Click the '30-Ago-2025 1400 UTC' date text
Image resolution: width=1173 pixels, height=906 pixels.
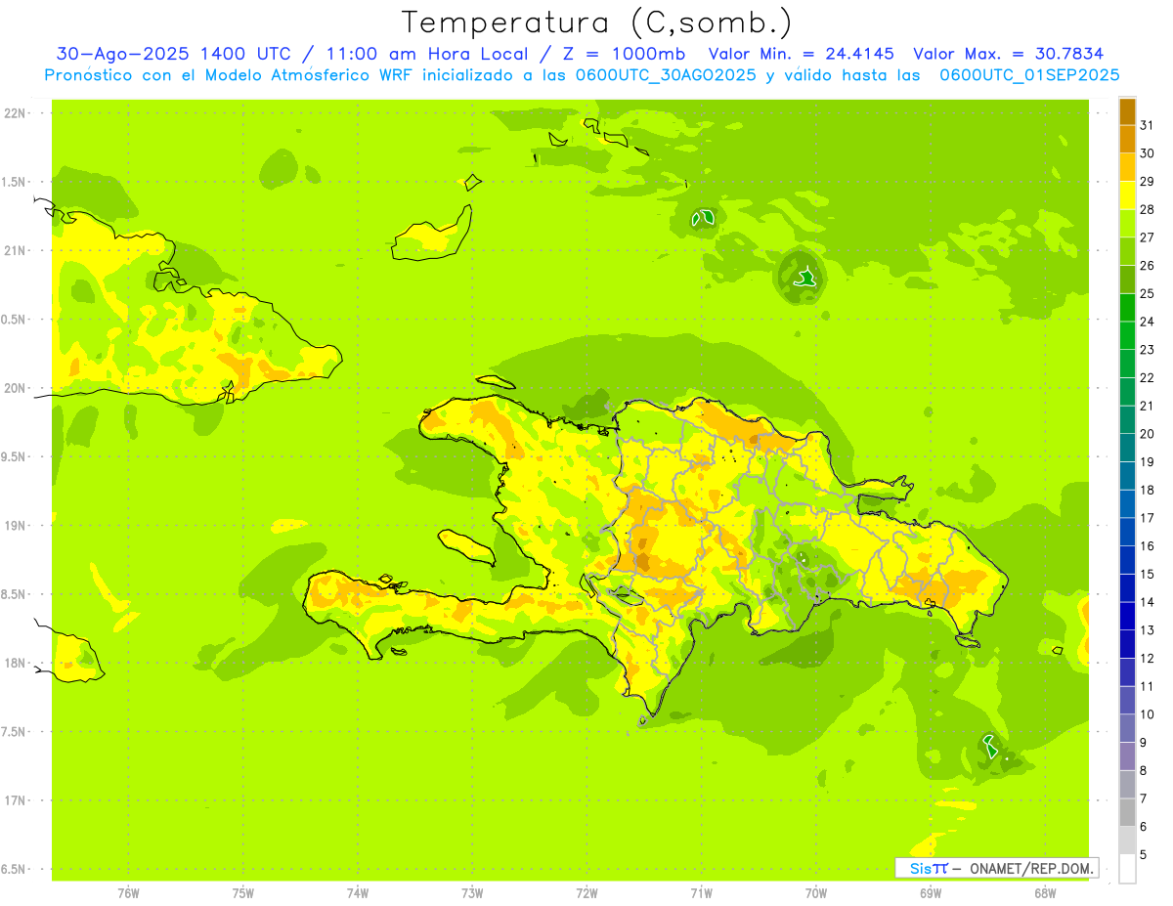pyautogui.click(x=173, y=54)
